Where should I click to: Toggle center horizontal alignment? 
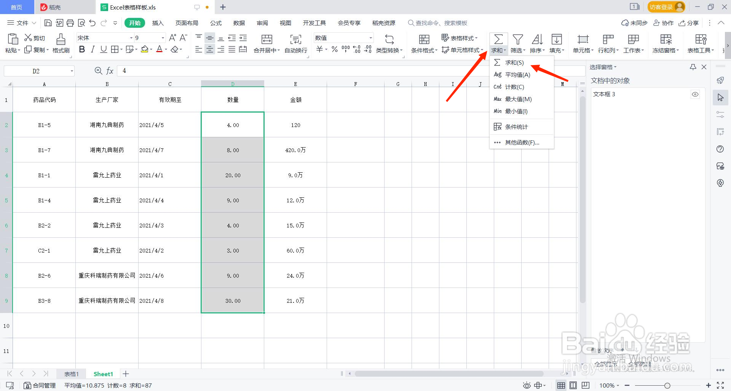[209, 49]
